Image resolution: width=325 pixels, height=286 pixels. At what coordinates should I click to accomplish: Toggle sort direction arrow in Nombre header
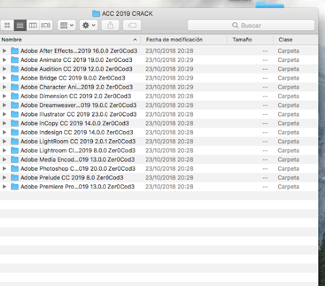coord(135,40)
